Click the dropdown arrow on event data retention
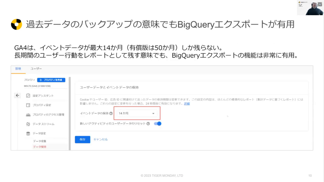 coord(153,113)
